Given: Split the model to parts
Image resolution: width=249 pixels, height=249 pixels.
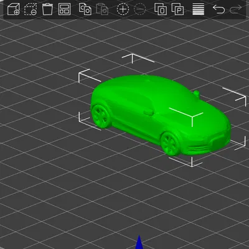Looking at the screenshot, I should 177,9.
